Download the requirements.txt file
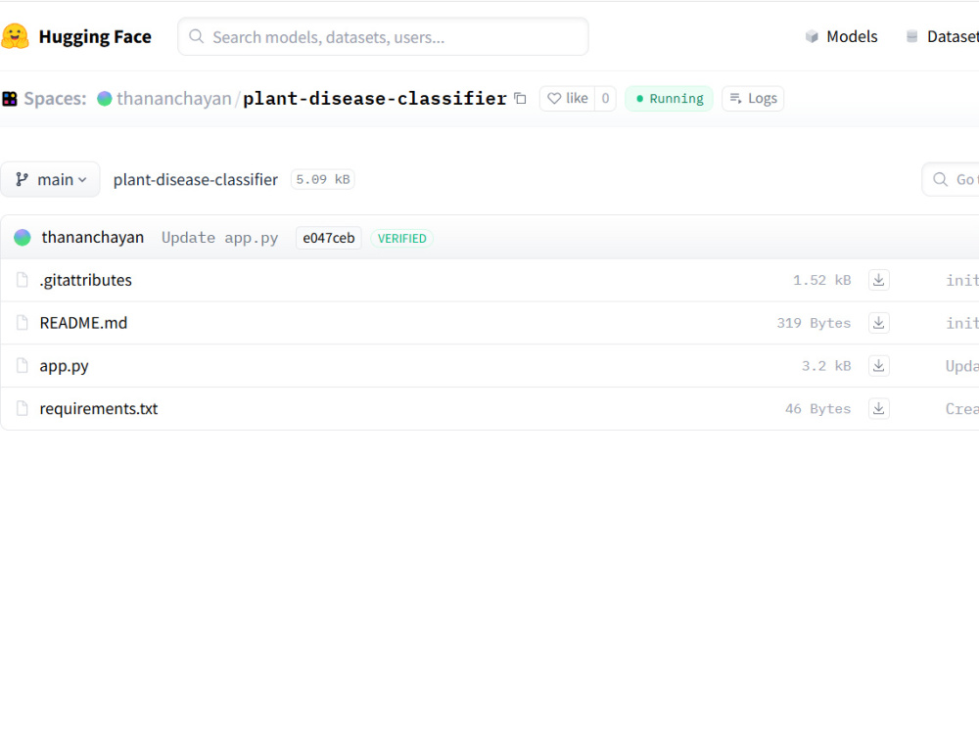 (x=878, y=409)
